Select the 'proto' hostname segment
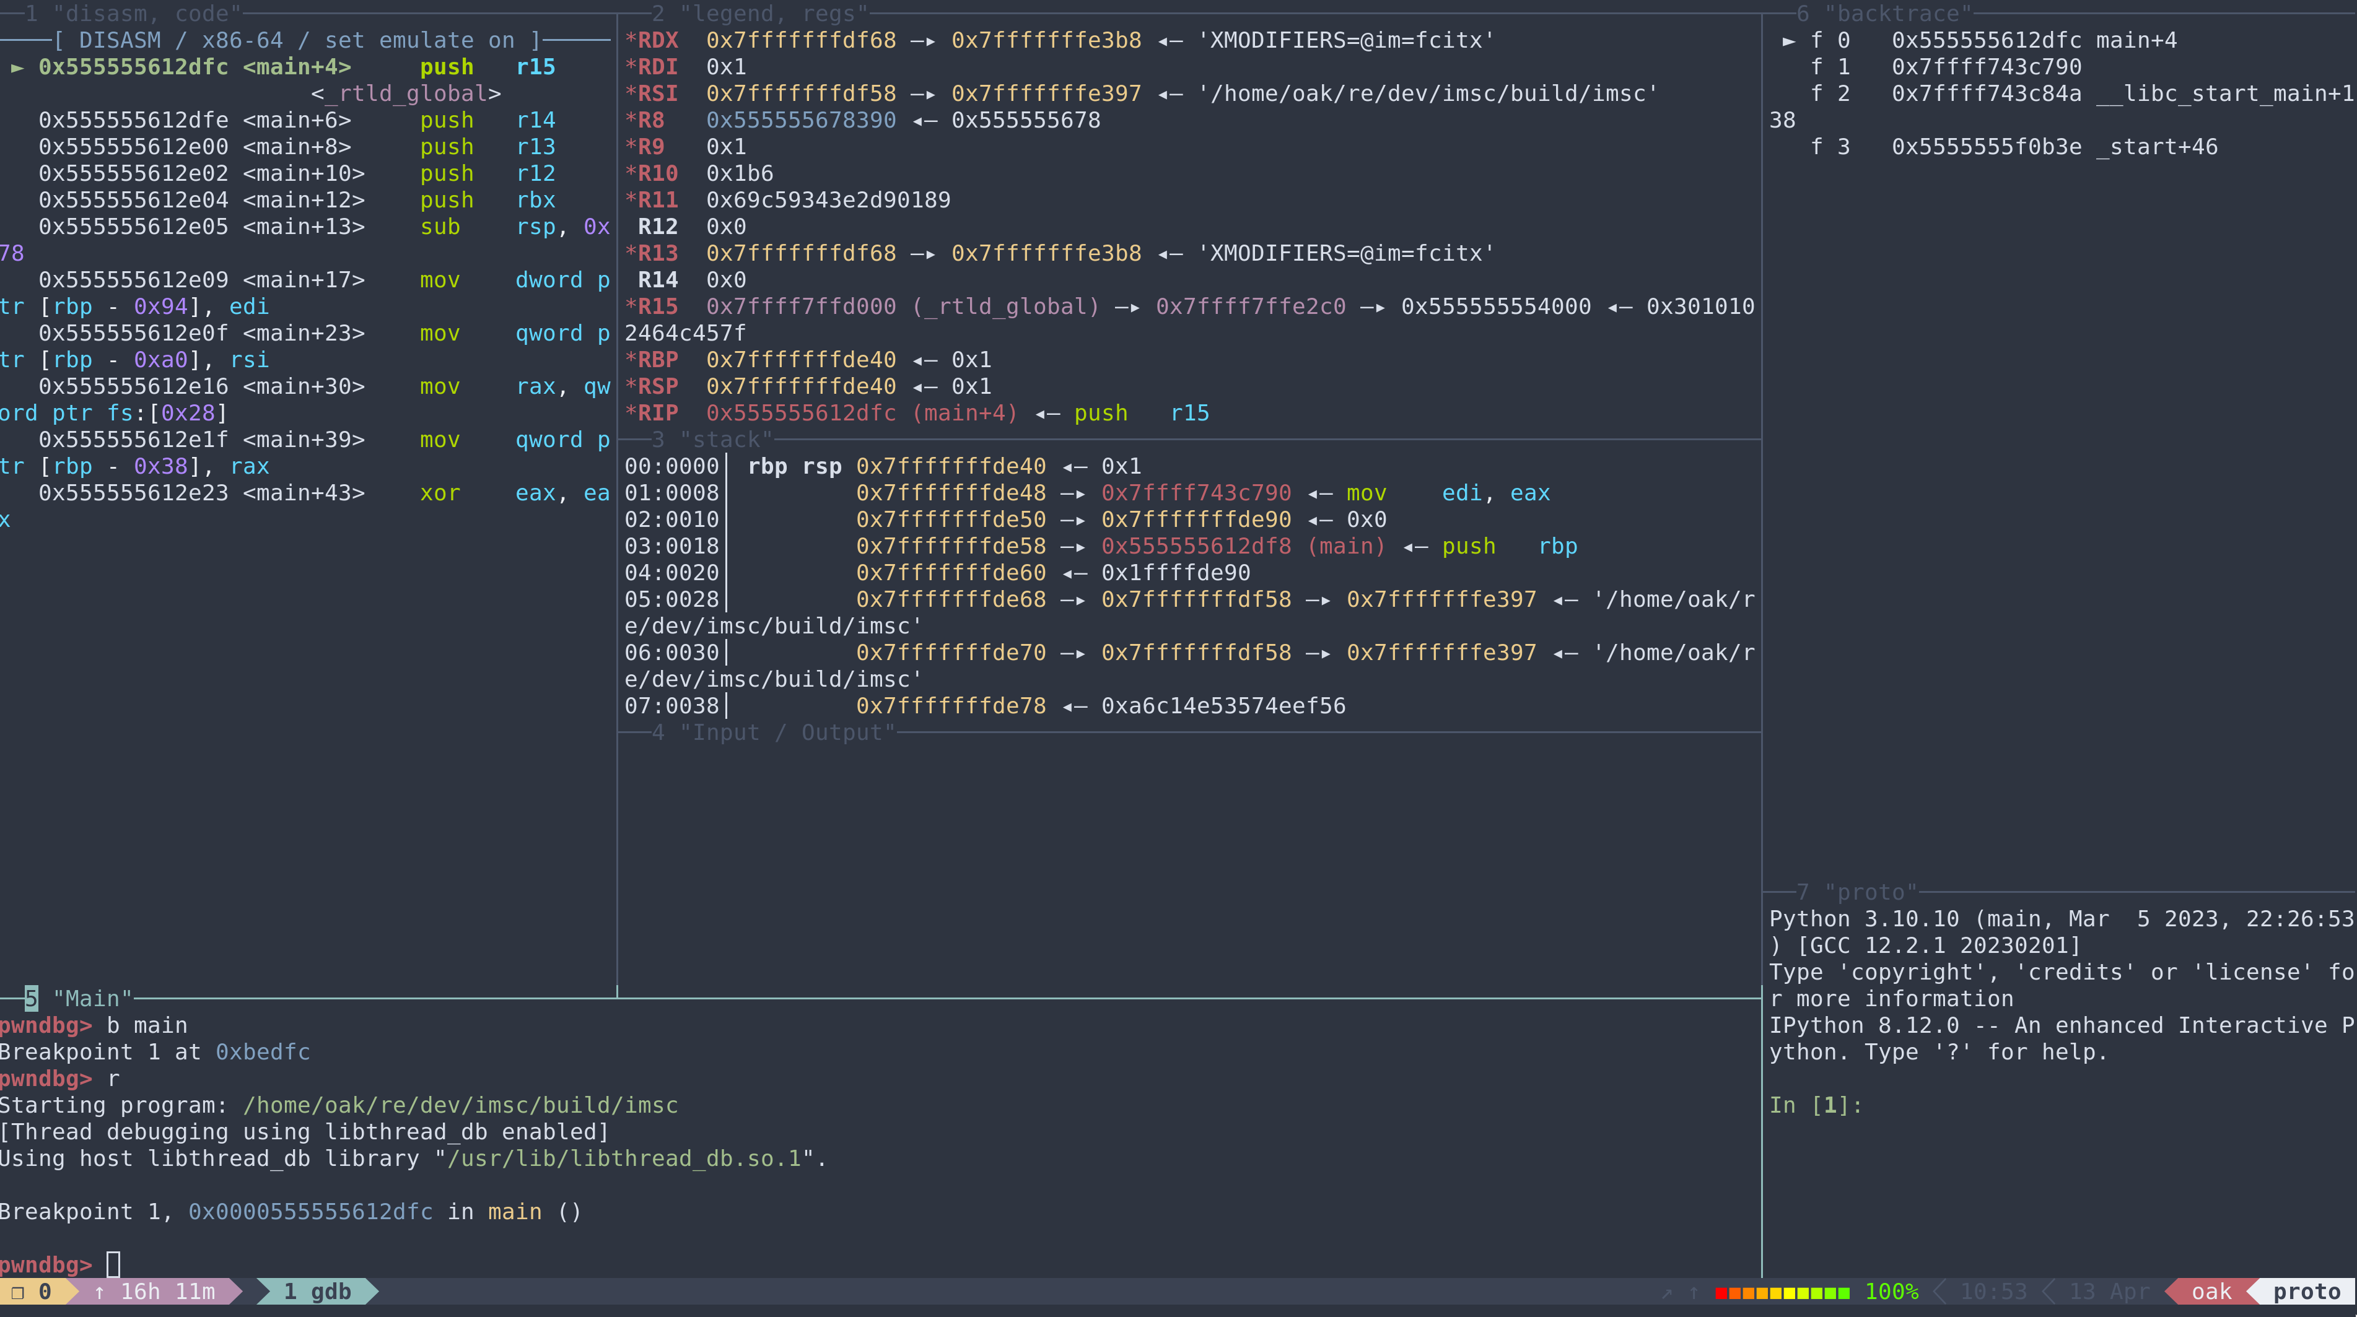Screen dimensions: 2357x1317 [2306, 1292]
